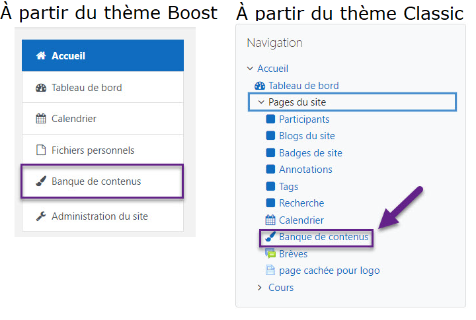Open the Badges de site link
Viewport: 476px width, 320px height.
point(311,152)
